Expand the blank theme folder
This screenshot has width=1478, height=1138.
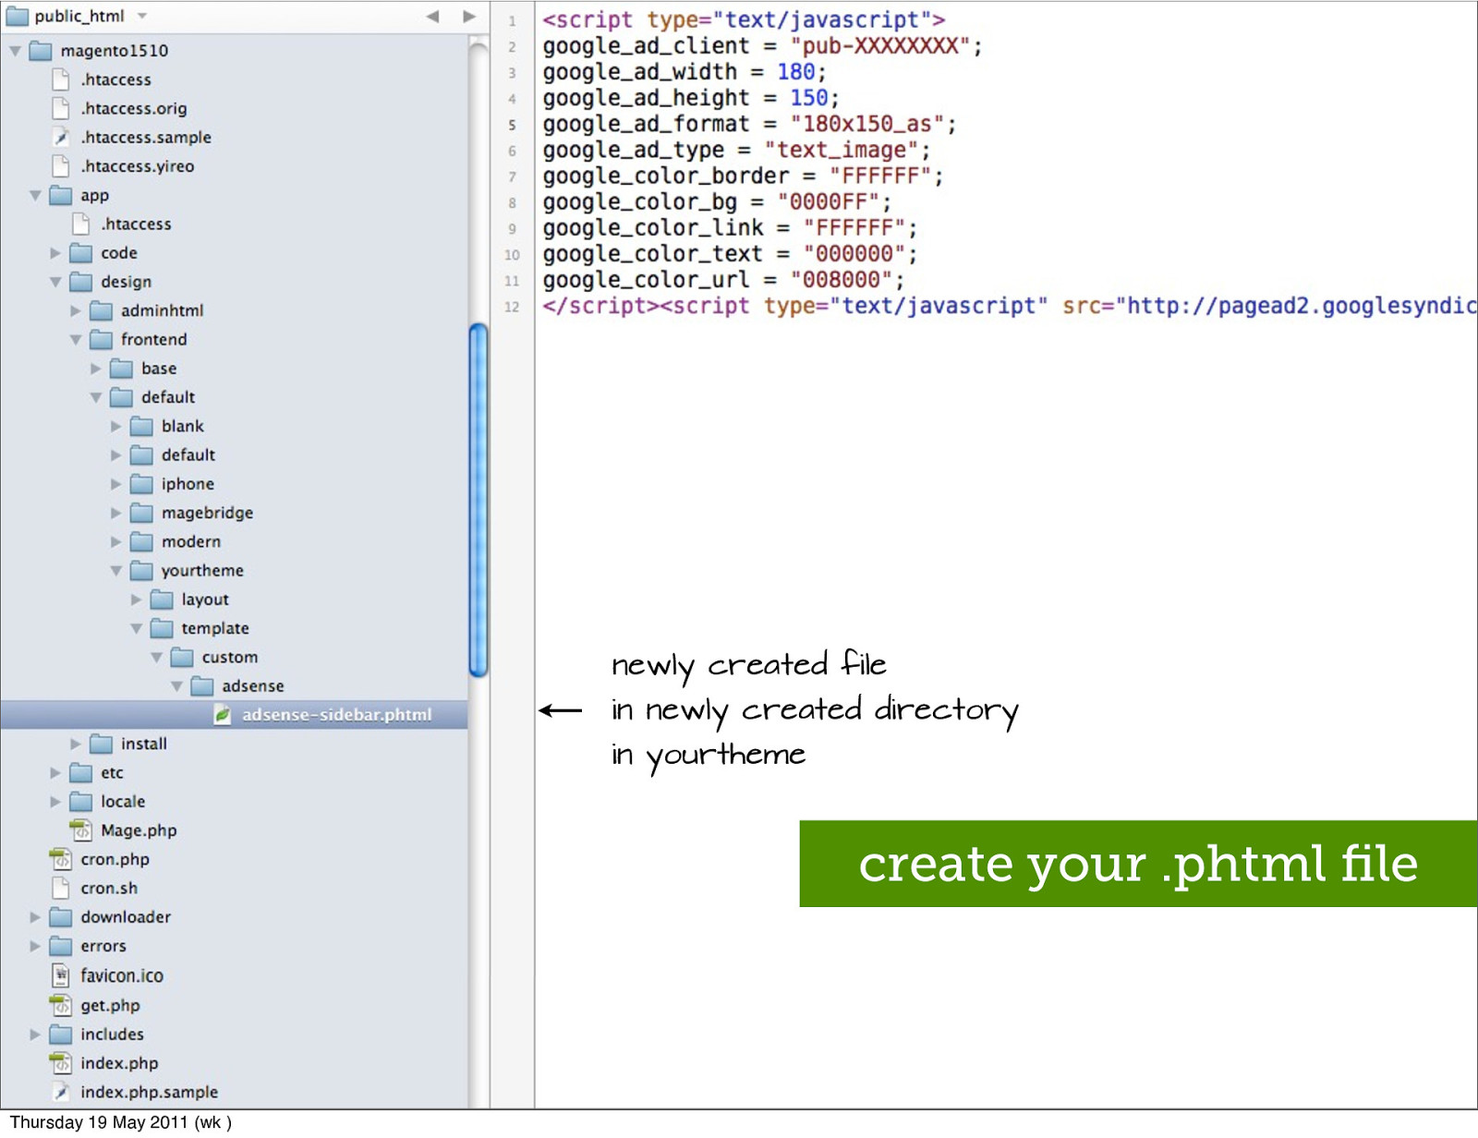(x=116, y=427)
